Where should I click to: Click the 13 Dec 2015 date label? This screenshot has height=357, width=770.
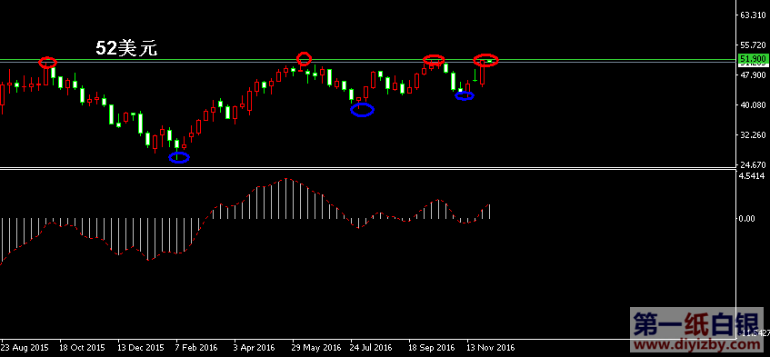[140, 348]
